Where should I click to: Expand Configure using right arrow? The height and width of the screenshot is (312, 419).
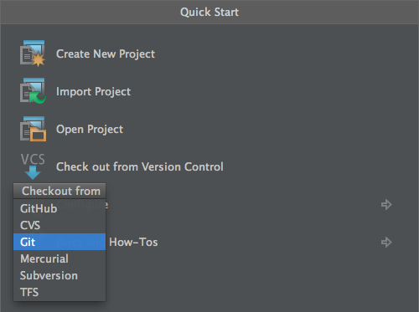pos(386,204)
